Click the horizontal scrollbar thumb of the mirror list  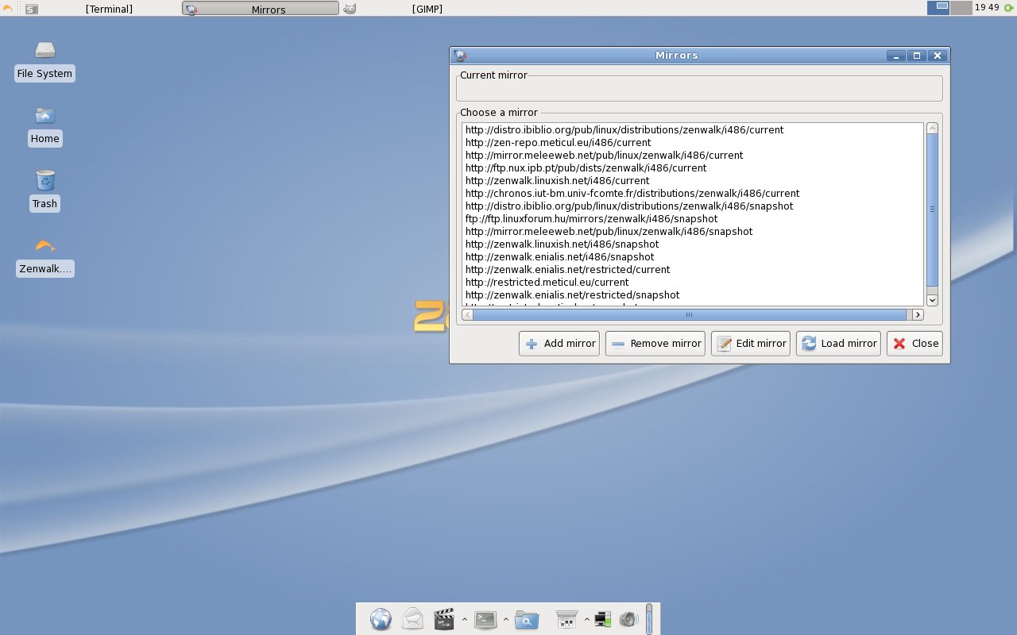[x=689, y=315]
